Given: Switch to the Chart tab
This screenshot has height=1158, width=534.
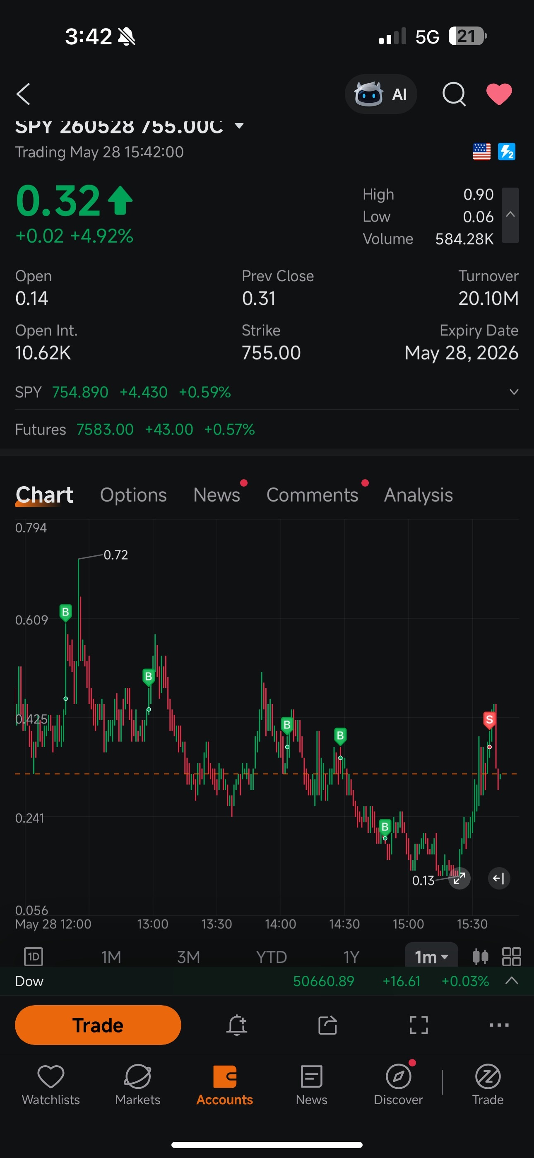Looking at the screenshot, I should coord(44,495).
